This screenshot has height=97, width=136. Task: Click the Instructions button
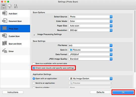click(x=13, y=92)
